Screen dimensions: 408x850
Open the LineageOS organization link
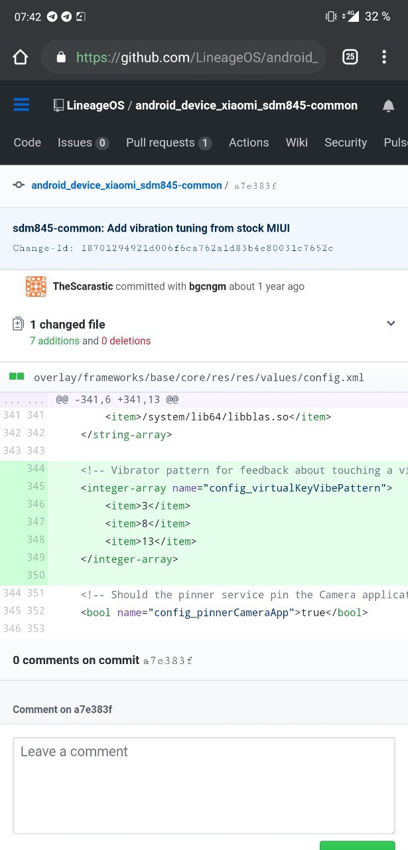click(96, 106)
